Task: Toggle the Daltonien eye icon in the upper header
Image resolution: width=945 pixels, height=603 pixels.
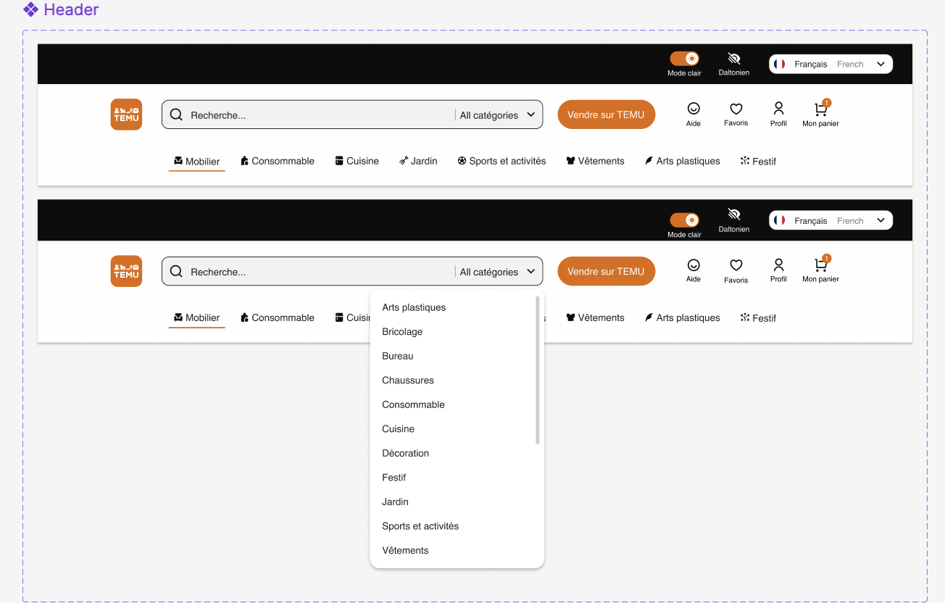Action: tap(734, 59)
